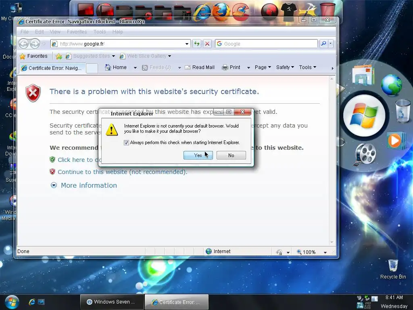Click the command bar overflow arrow

pyautogui.click(x=332, y=68)
